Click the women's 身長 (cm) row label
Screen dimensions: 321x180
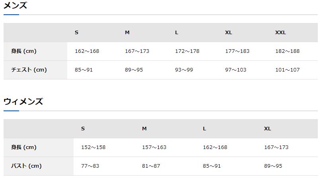(x=24, y=147)
